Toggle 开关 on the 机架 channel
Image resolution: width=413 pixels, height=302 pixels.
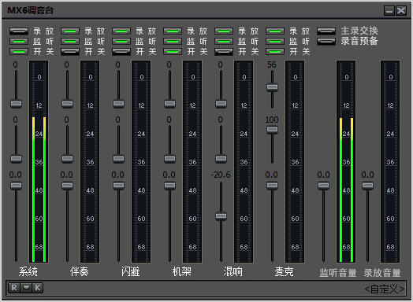[173, 51]
